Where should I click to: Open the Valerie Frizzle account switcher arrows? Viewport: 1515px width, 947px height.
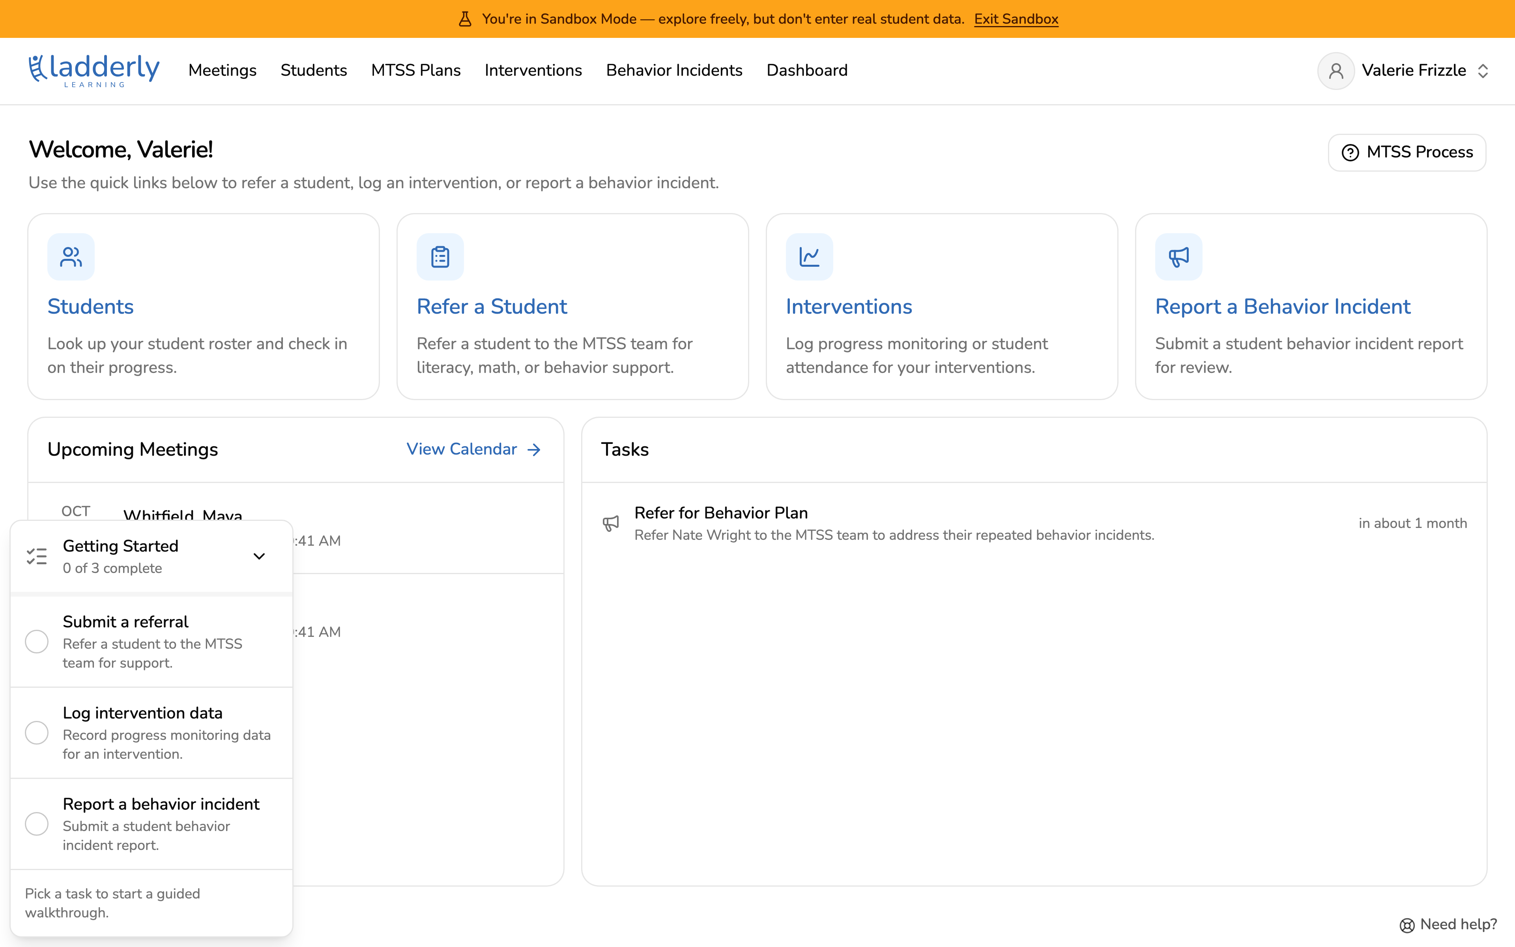[x=1482, y=71]
